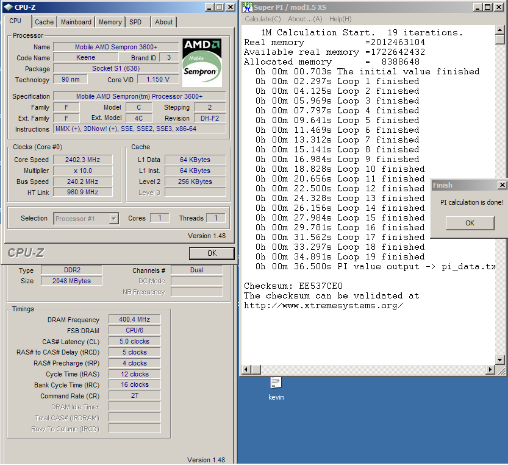
Task: Click the Name field Mobile AMD Sempron 3600+
Action: pyautogui.click(x=116, y=47)
